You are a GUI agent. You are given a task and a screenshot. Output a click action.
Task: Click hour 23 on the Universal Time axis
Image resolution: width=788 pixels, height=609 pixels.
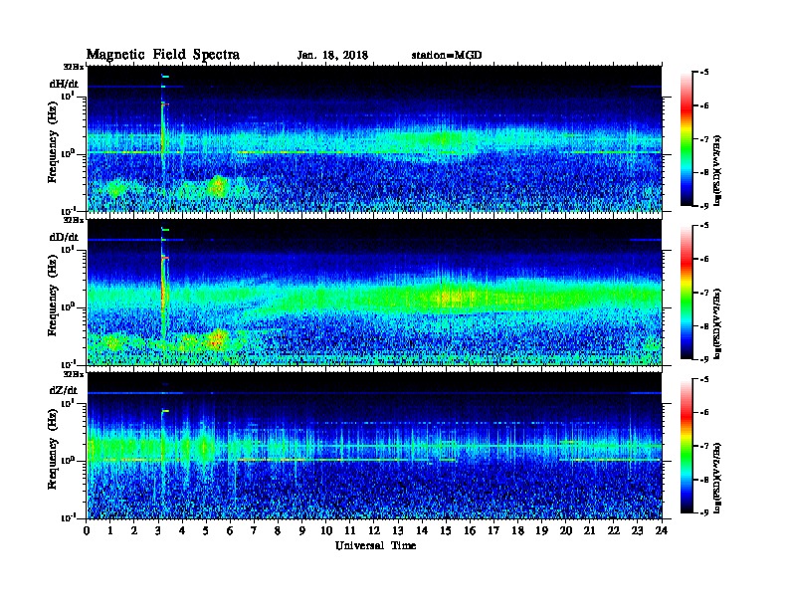click(638, 530)
